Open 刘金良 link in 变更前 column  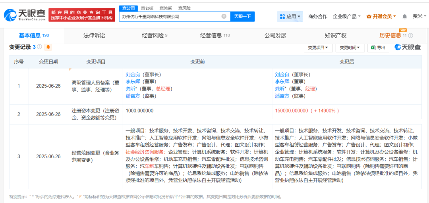[x=132, y=75]
